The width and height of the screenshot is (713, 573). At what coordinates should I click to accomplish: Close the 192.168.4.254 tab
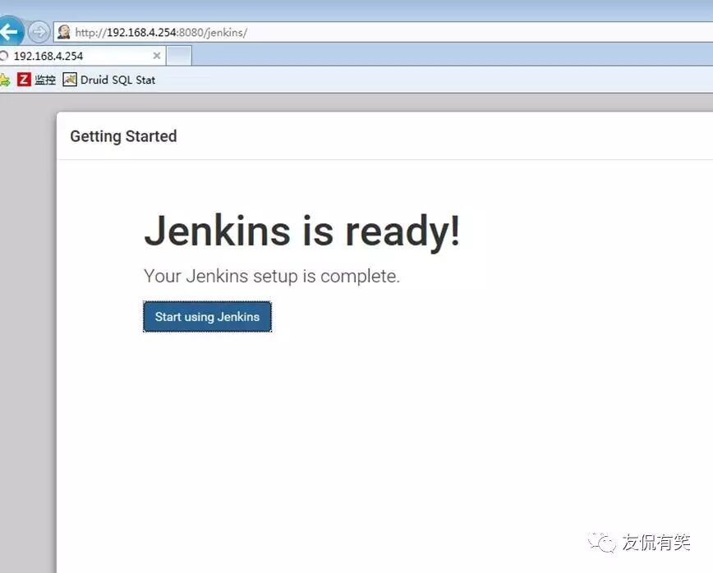156,56
